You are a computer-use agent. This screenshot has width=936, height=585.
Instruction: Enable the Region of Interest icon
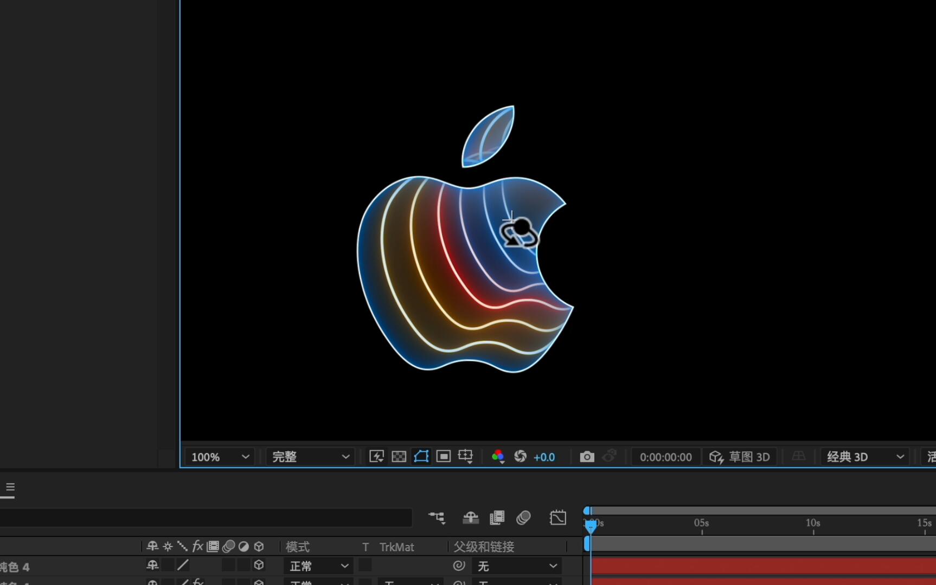[x=444, y=457]
